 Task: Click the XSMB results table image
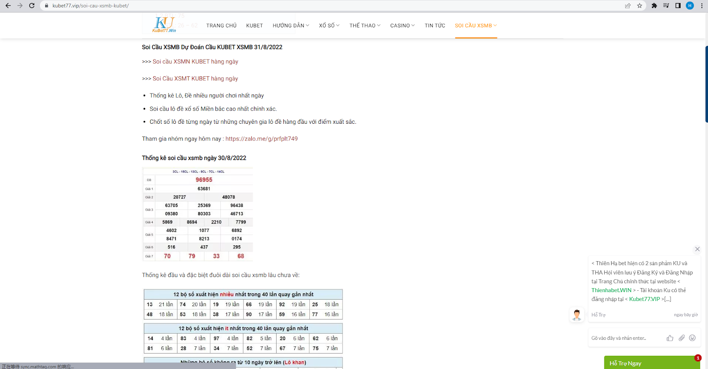(x=197, y=214)
